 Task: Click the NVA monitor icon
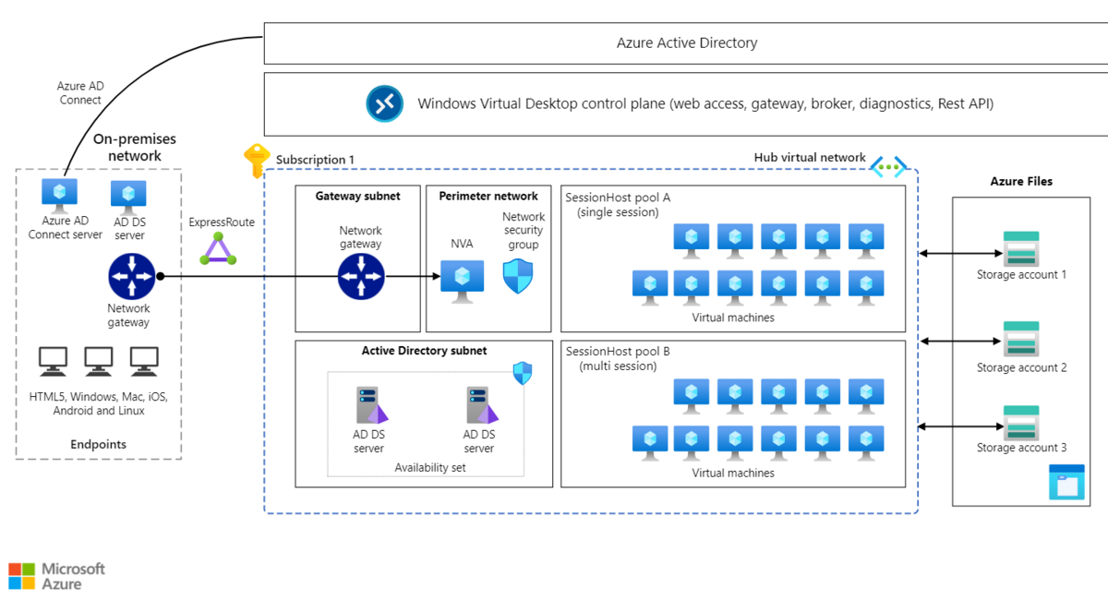click(x=462, y=277)
